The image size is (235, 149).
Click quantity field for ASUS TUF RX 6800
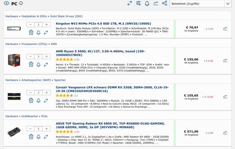(x=39, y=129)
